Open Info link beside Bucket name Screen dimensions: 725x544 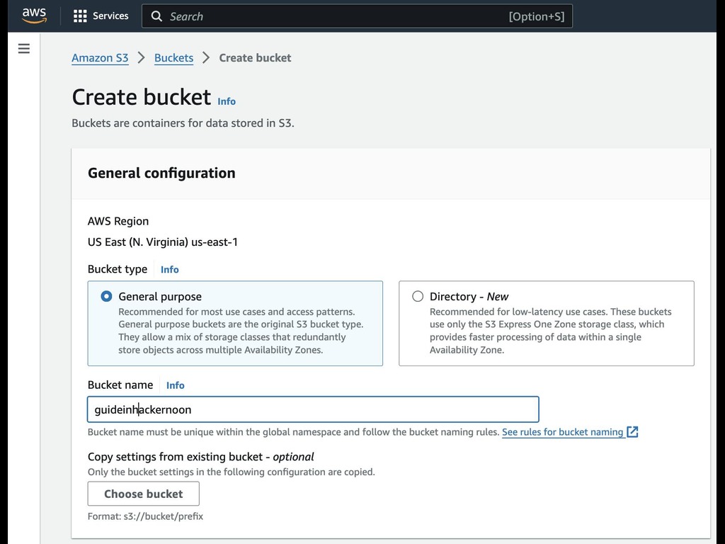(x=176, y=385)
